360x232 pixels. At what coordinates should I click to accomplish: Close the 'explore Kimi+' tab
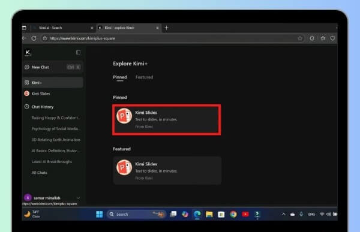(x=157, y=28)
